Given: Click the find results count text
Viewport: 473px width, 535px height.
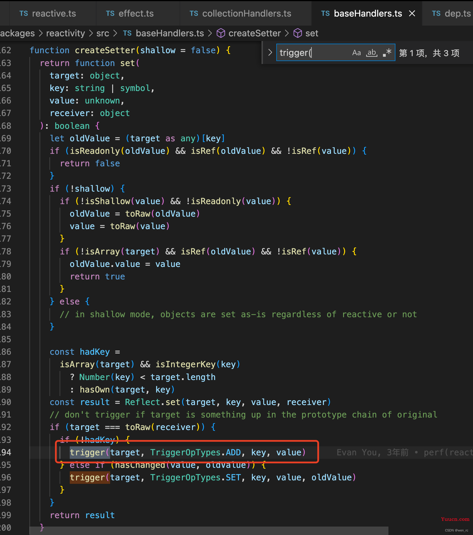Looking at the screenshot, I should coord(429,53).
